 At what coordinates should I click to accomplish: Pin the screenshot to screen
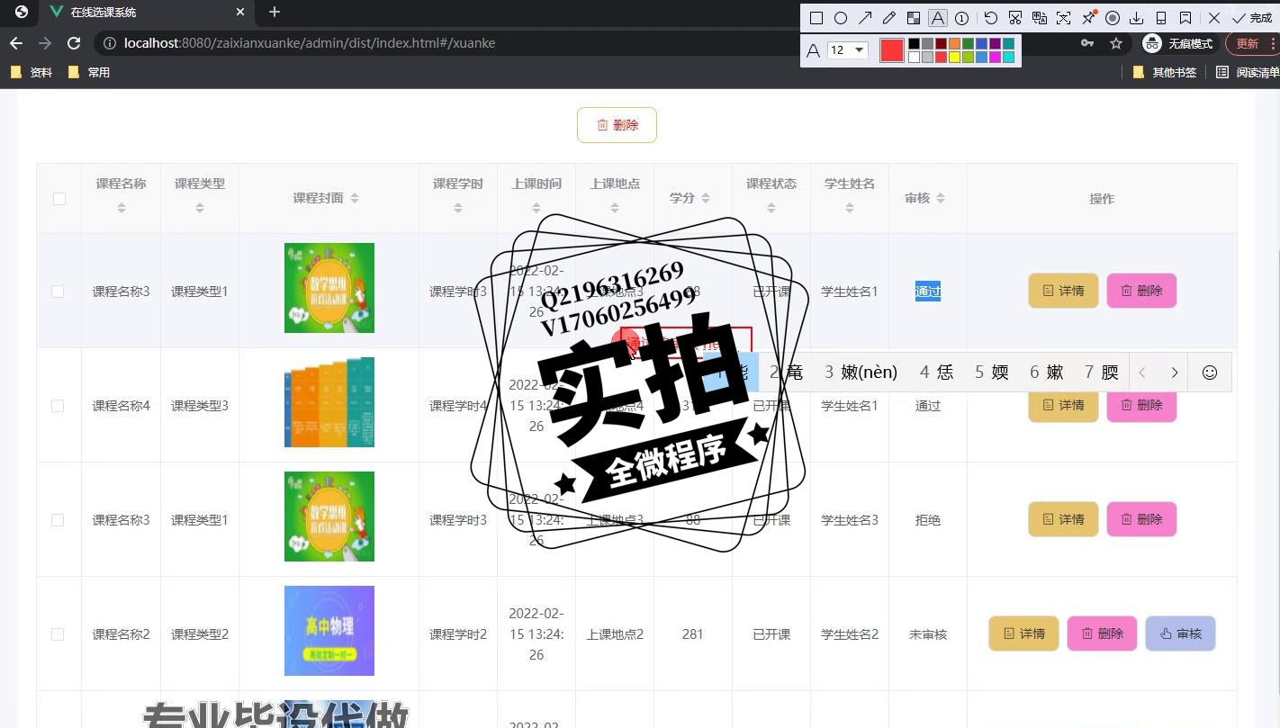1088,18
